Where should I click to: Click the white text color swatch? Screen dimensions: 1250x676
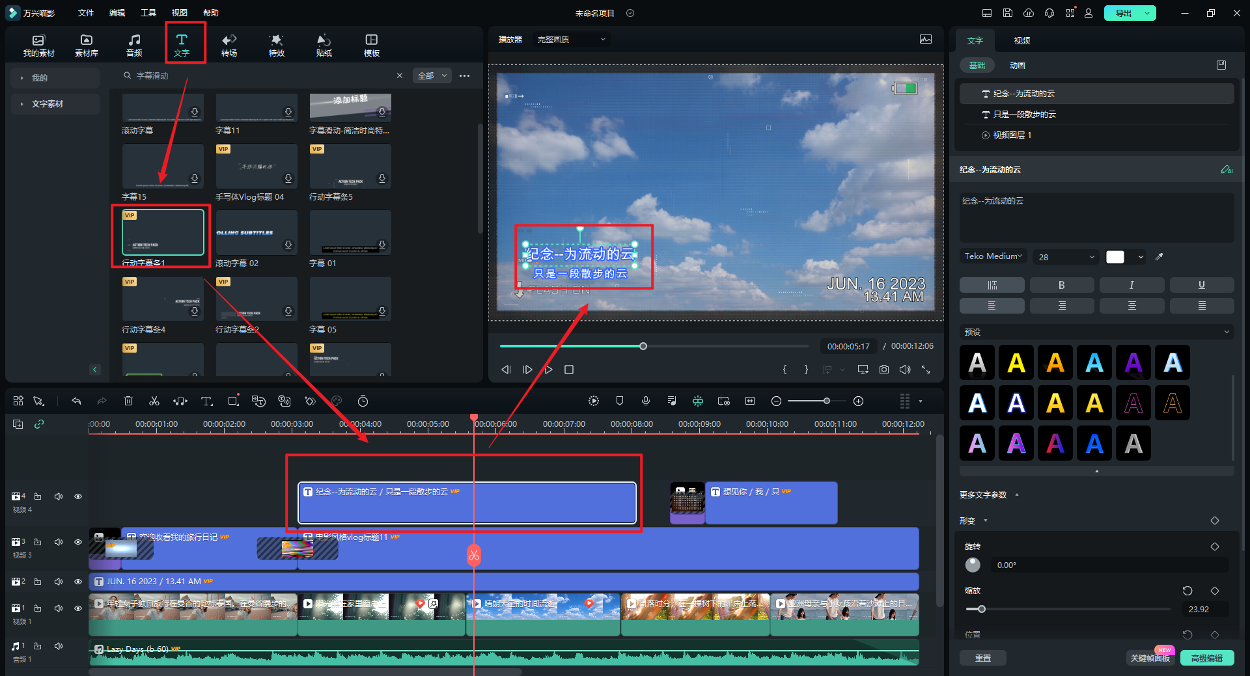(1115, 257)
